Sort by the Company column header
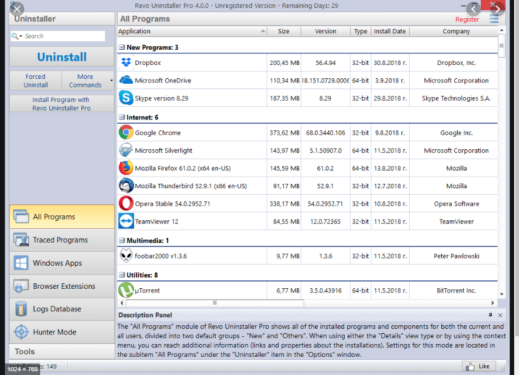 [456, 31]
